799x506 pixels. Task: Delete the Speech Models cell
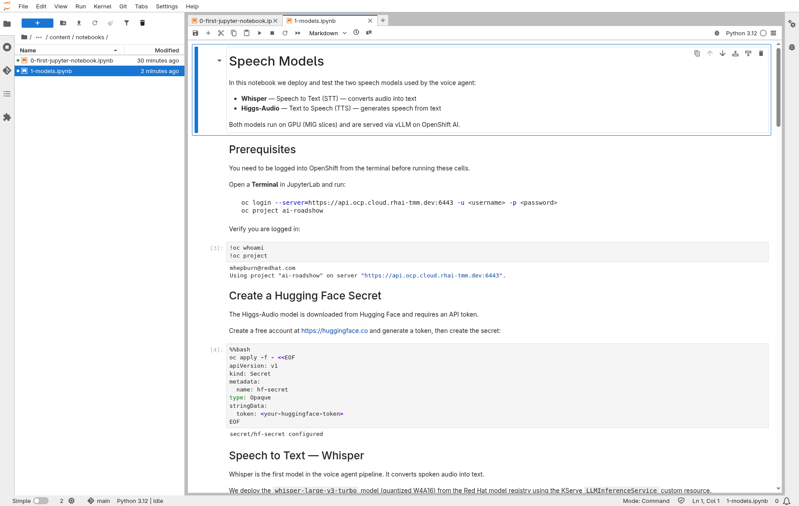tap(761, 53)
